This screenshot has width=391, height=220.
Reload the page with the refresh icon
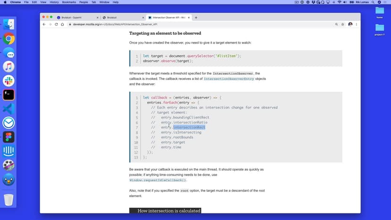(x=56, y=24)
